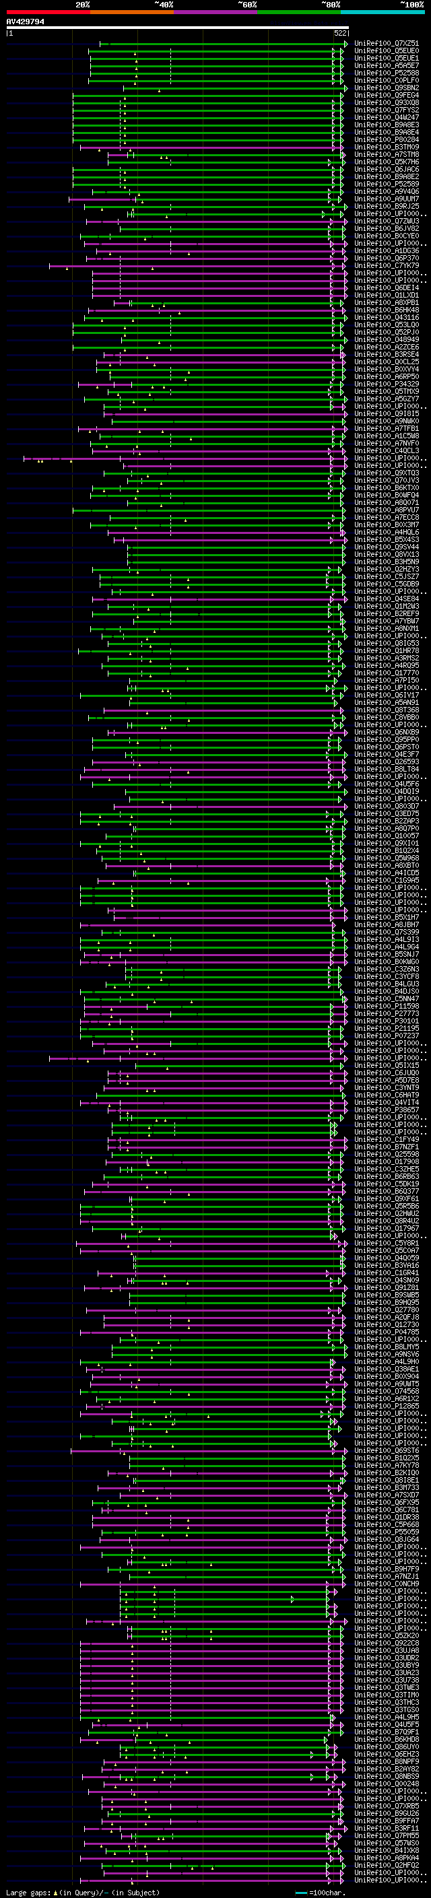Click the UniRef100_A1DG36 hit name
The height and width of the screenshot is (1898, 431).
click(x=387, y=250)
